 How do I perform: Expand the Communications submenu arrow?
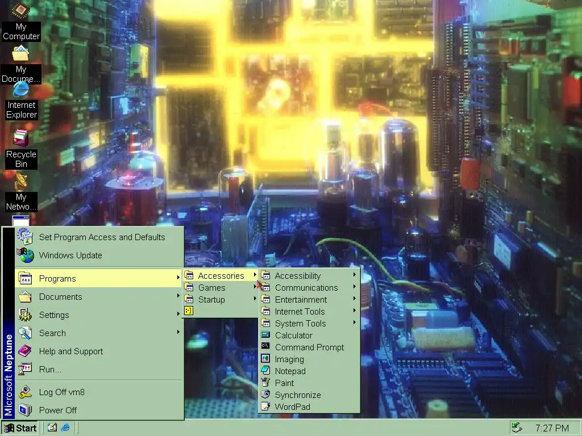355,287
